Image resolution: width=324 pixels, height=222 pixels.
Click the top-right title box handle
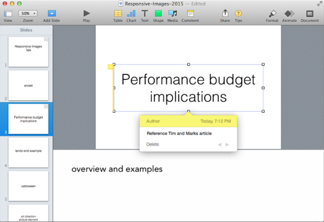[263, 64]
